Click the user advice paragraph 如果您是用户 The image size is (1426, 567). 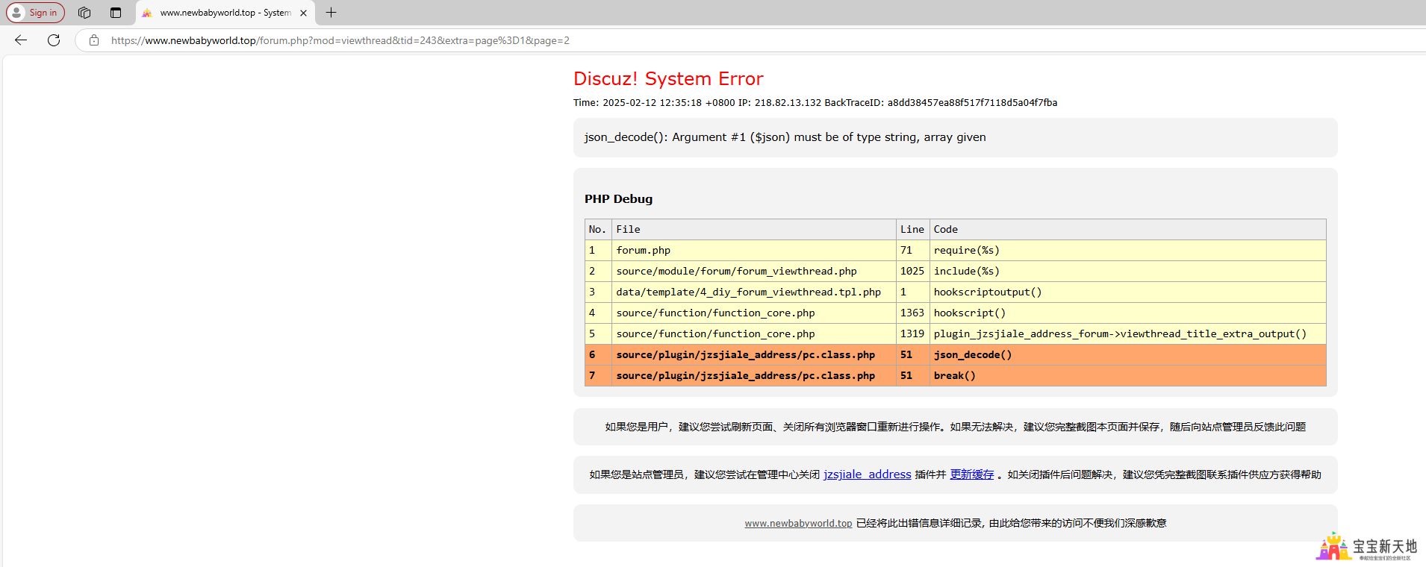[955, 427]
